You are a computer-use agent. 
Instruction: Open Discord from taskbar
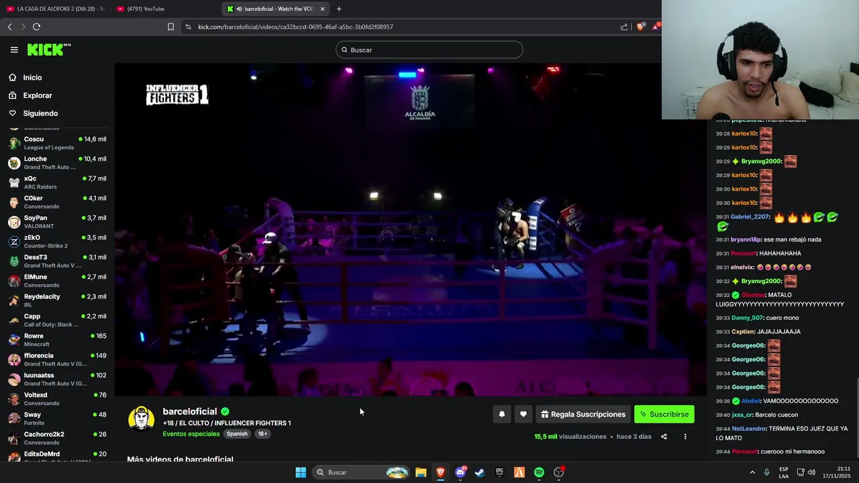460,472
